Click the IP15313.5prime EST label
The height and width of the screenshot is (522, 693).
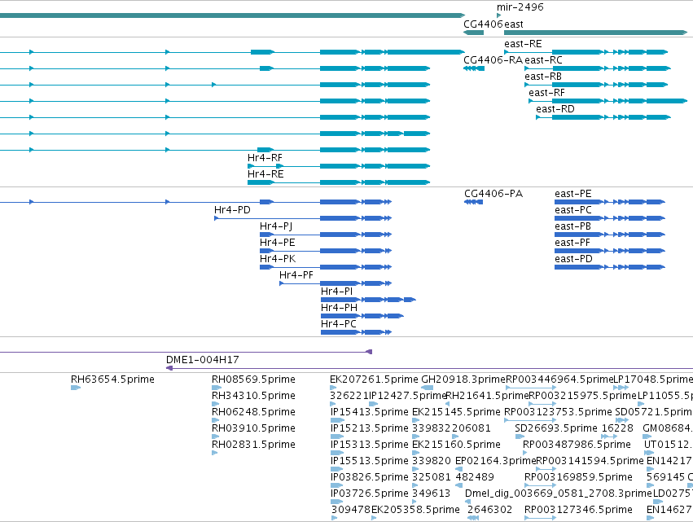point(370,445)
